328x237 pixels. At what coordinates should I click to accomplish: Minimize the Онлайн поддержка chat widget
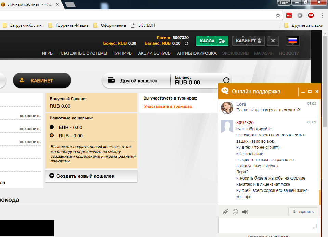(x=303, y=92)
